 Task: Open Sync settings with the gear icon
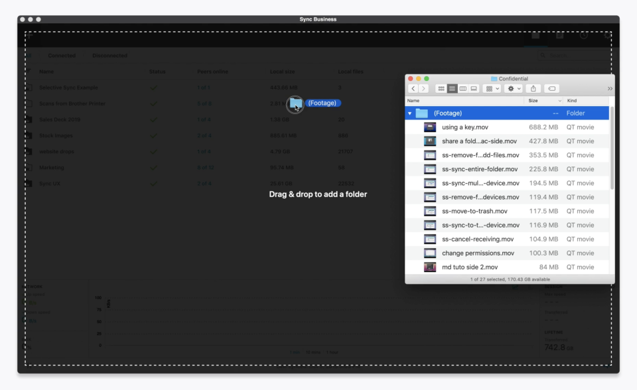pyautogui.click(x=608, y=36)
